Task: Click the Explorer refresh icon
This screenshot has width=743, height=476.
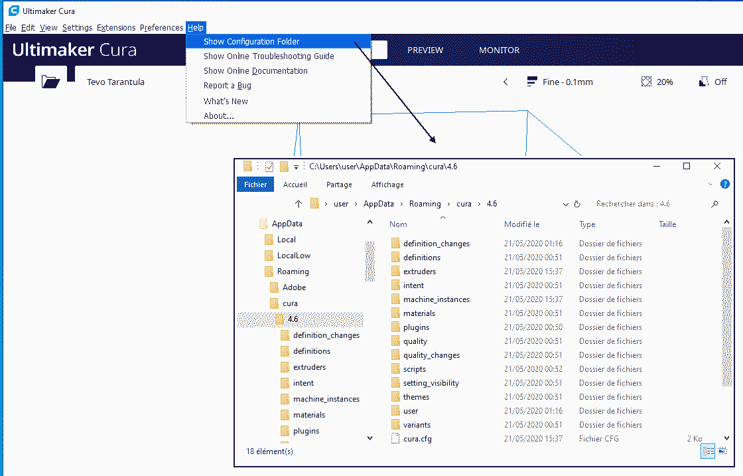Action: tap(577, 204)
